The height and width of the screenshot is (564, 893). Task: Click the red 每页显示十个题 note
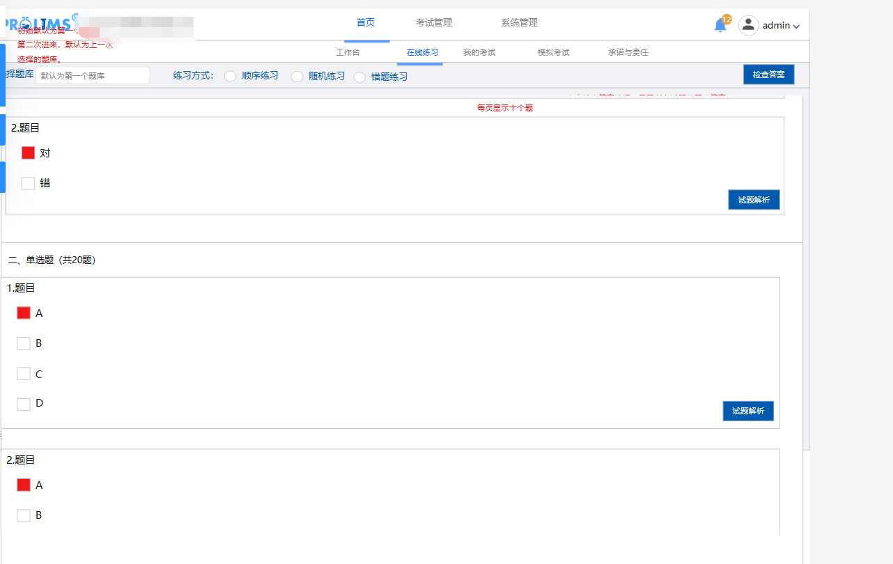505,108
